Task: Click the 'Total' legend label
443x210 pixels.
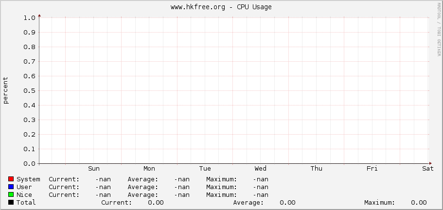Action: (x=26, y=202)
